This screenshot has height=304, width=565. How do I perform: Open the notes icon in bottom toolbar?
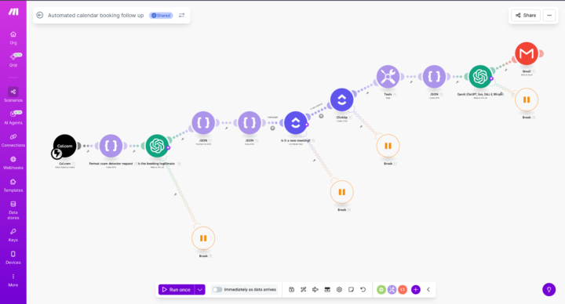point(351,290)
